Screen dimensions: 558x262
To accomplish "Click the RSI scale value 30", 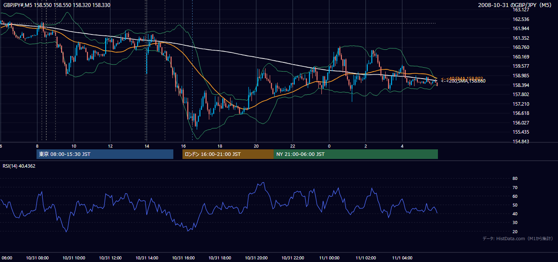I will pos(515,223).
